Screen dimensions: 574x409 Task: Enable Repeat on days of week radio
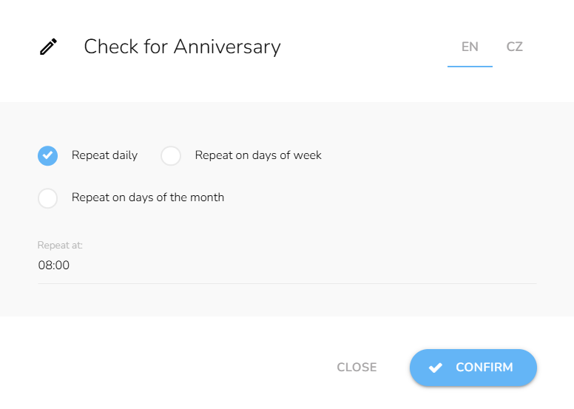click(x=171, y=155)
